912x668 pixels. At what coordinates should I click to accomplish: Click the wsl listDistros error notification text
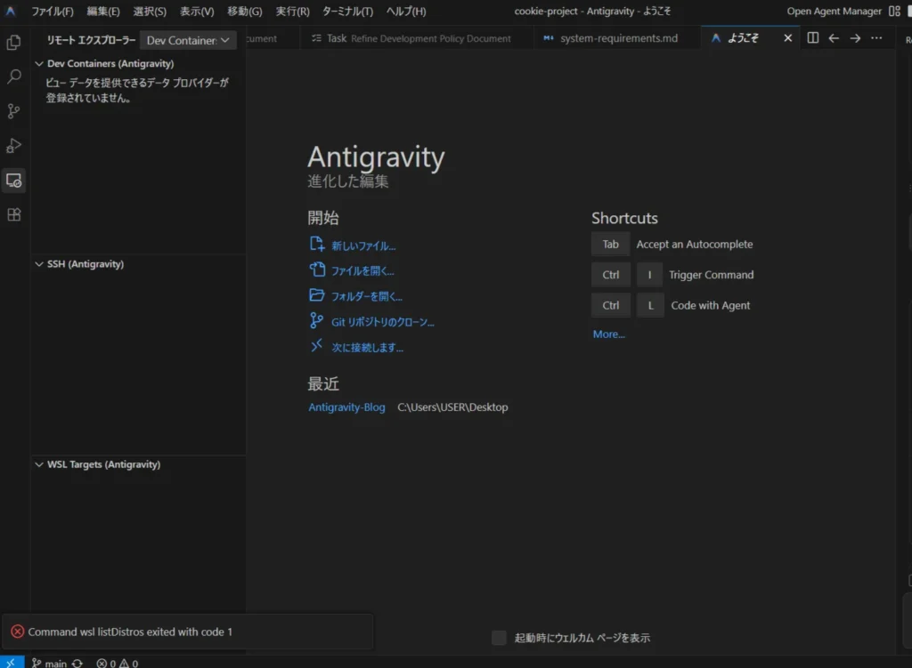(130, 632)
